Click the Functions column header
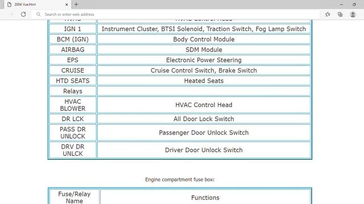This screenshot has width=364, height=204. (x=205, y=198)
